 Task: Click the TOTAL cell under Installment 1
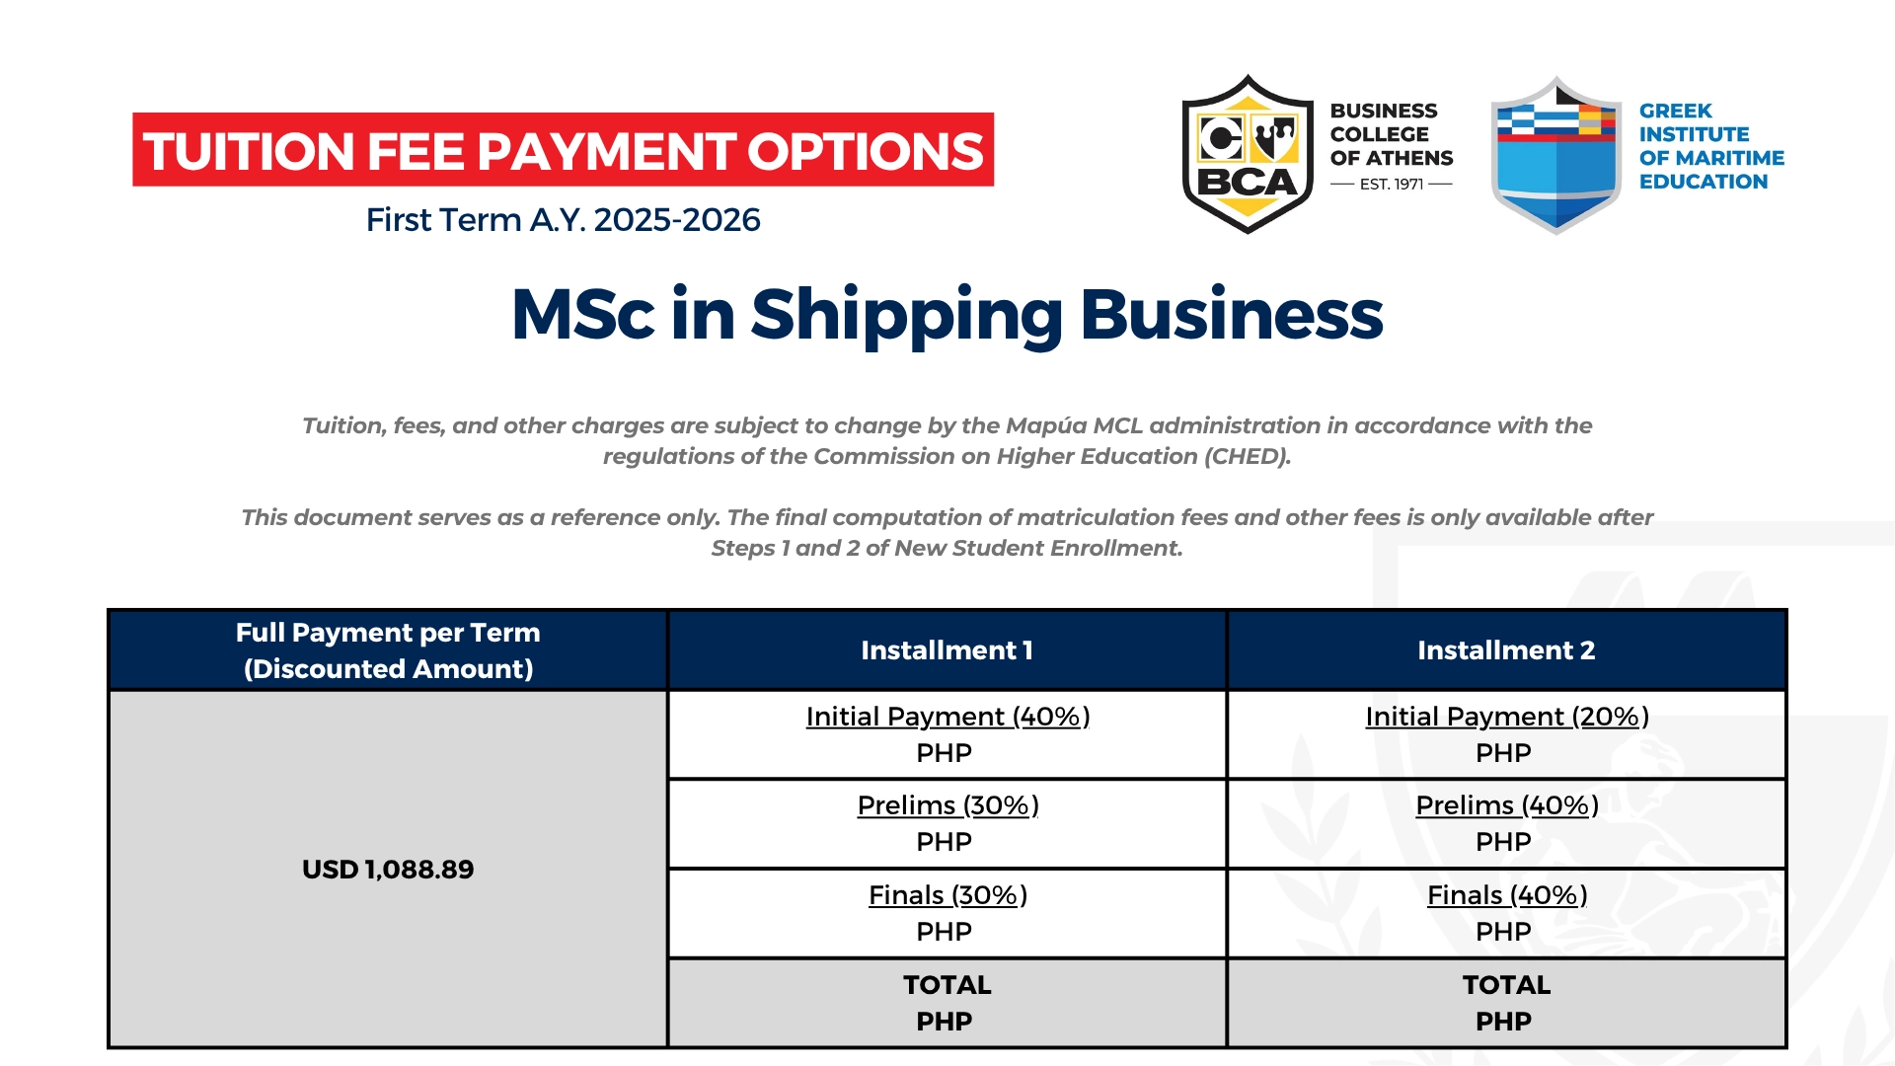(x=947, y=1003)
